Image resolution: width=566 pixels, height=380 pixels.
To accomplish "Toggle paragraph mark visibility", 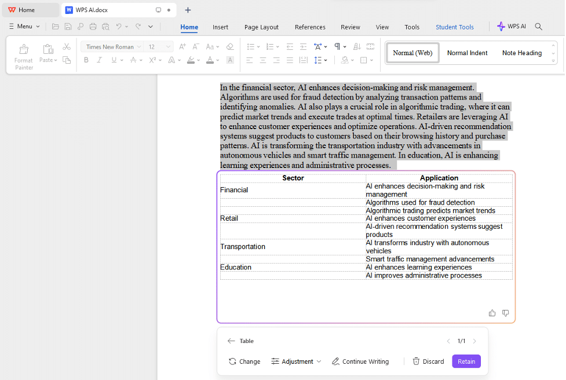I will coord(337,46).
